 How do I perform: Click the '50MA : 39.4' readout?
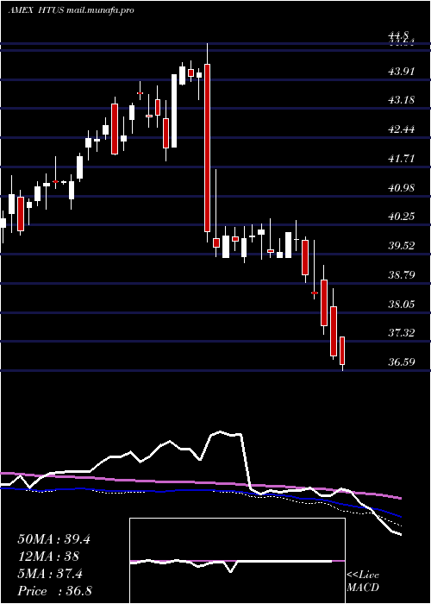click(54, 539)
